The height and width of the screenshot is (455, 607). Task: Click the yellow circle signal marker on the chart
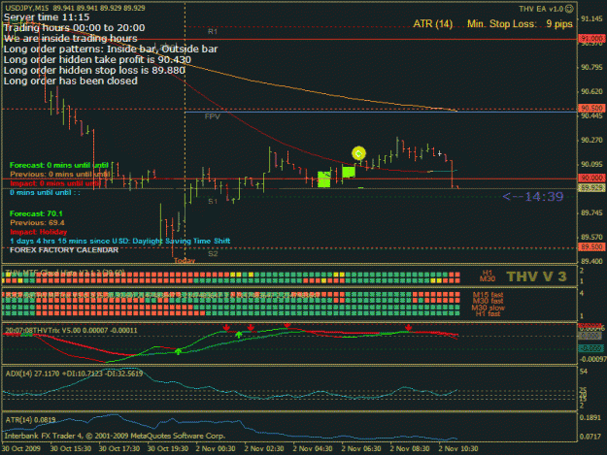358,154
